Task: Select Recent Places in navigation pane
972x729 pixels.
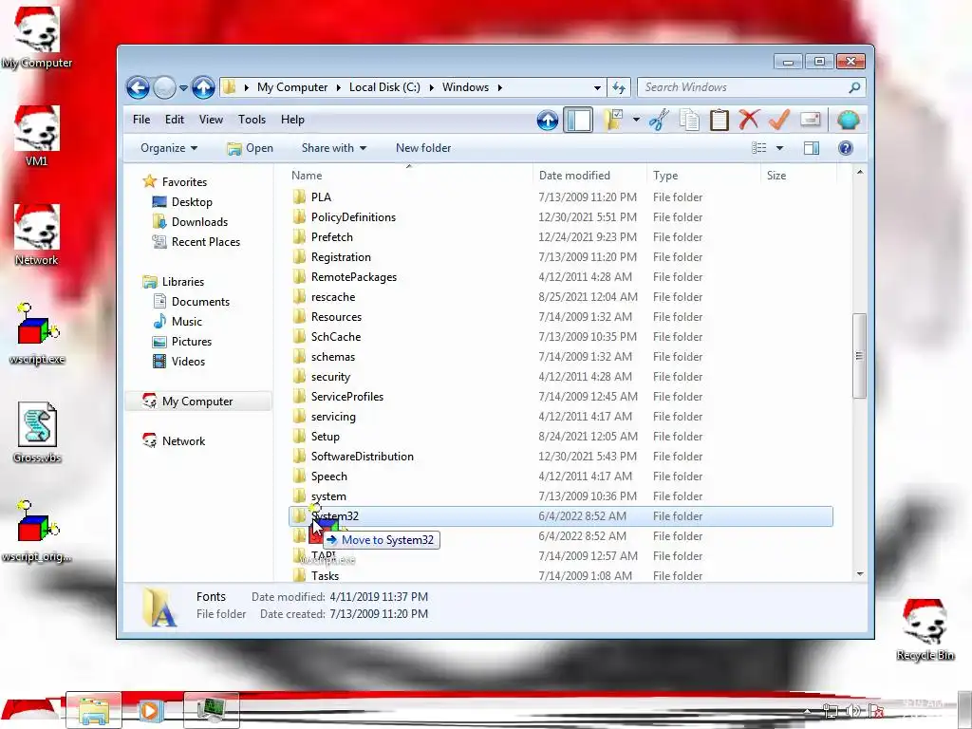Action: click(x=206, y=242)
